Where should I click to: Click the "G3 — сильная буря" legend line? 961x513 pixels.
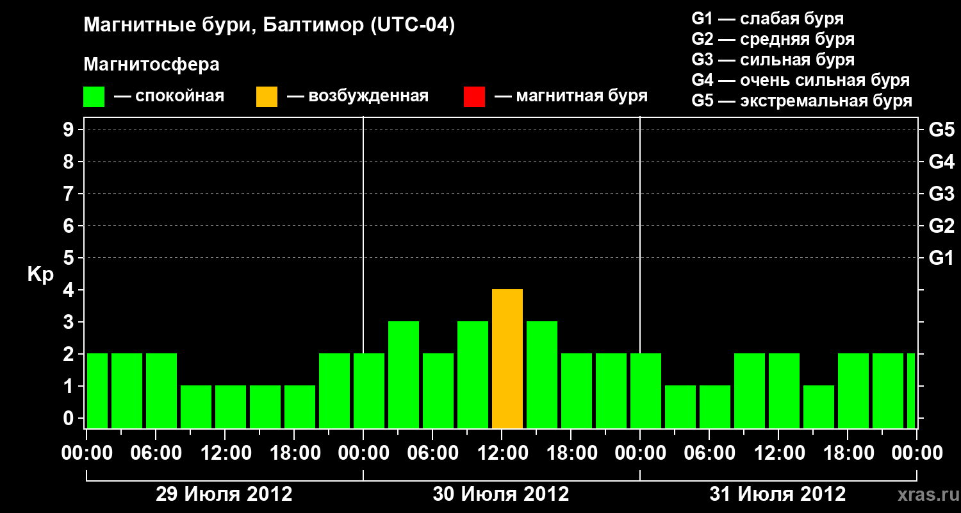coord(773,60)
